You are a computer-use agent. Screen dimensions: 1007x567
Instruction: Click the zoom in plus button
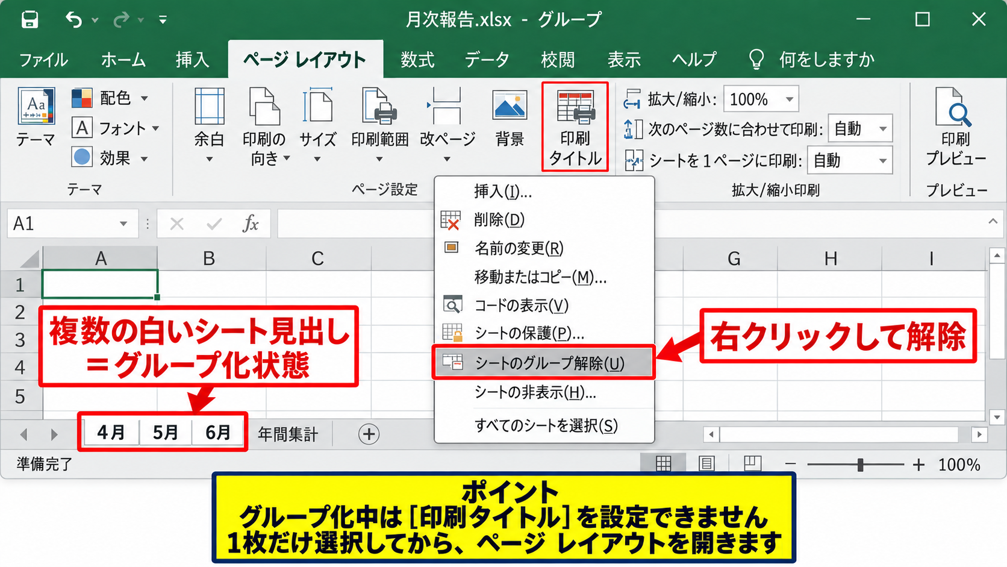point(918,465)
